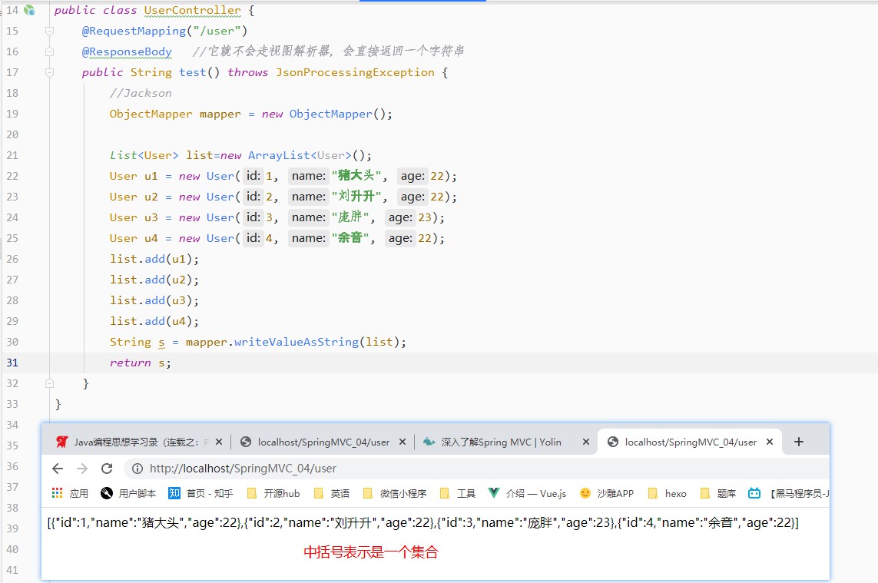Click the site info icon in the address bar
The width and height of the screenshot is (878, 583).
(137, 469)
